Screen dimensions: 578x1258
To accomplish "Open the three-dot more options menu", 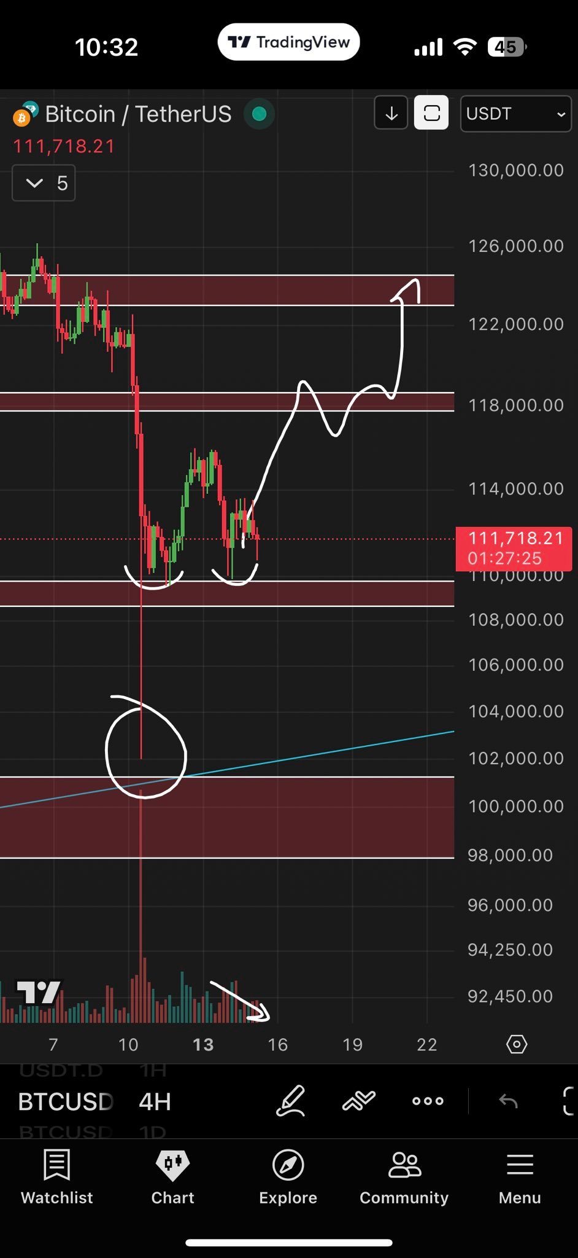I will [428, 1101].
